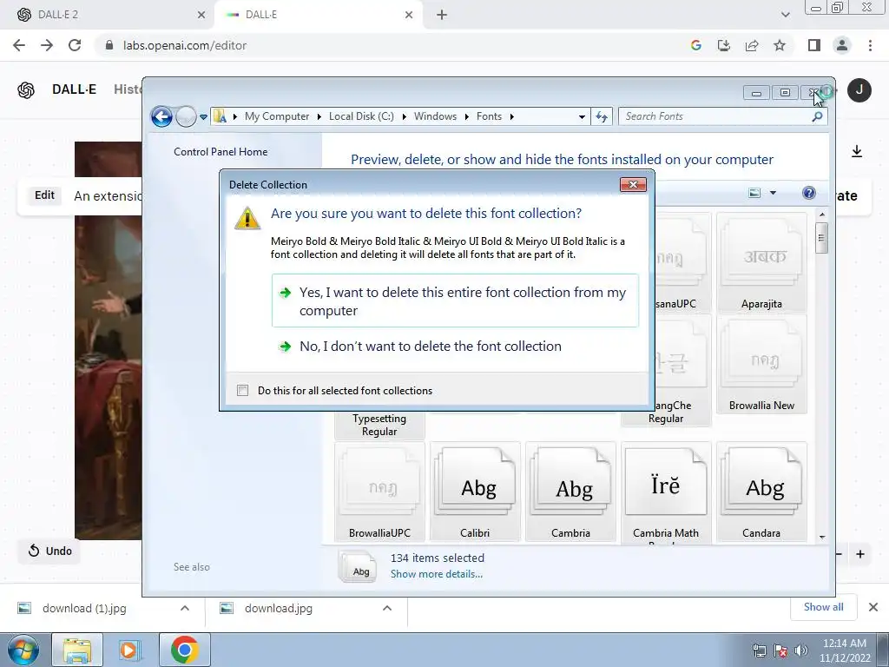Click Edit button in DALL·E editor
Image resolution: width=889 pixels, height=667 pixels.
tap(44, 195)
